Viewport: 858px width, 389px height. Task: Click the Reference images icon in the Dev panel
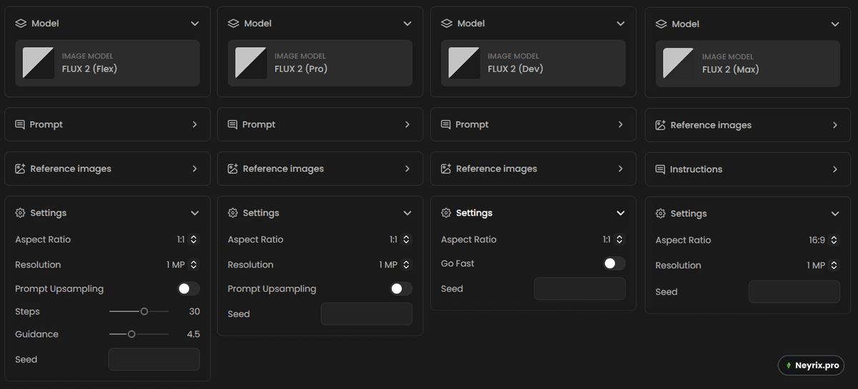446,168
